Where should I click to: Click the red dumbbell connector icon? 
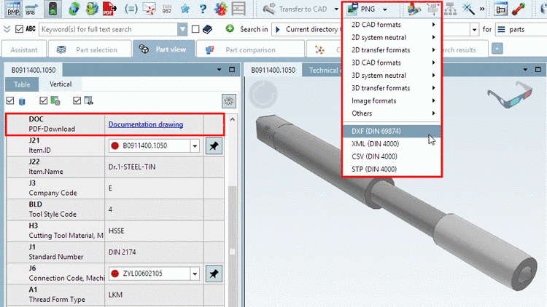pyautogui.click(x=519, y=9)
